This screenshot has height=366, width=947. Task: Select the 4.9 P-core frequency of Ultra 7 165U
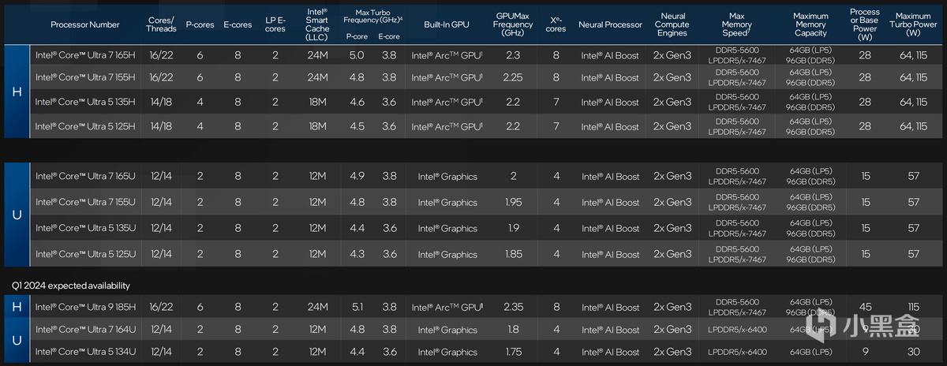[x=357, y=177]
